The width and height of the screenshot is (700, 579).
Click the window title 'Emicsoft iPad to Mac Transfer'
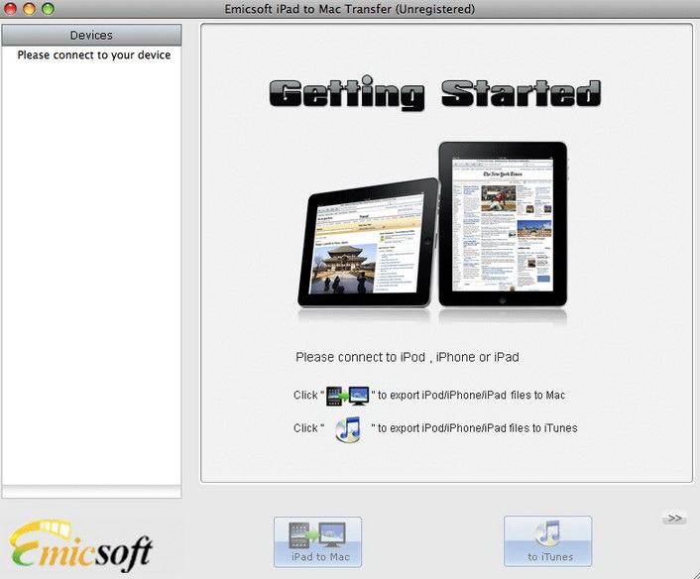(x=307, y=9)
